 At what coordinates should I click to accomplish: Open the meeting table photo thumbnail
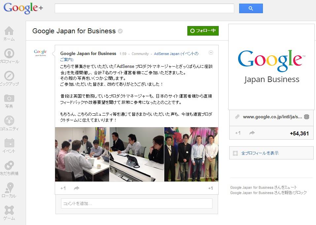[82, 155]
